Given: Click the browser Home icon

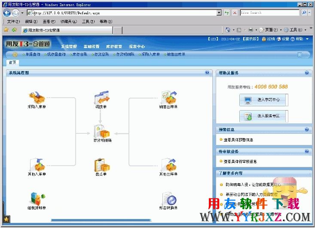Looking at the screenshot, I should pos(228,30).
